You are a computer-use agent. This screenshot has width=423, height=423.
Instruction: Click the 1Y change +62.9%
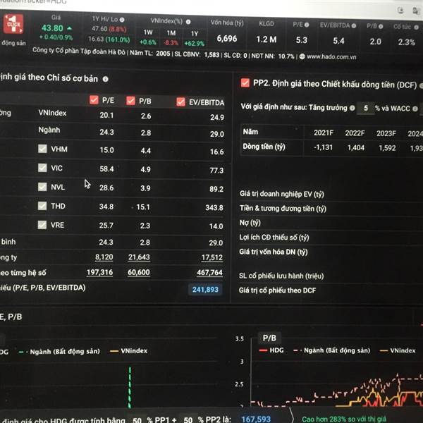[x=195, y=43]
